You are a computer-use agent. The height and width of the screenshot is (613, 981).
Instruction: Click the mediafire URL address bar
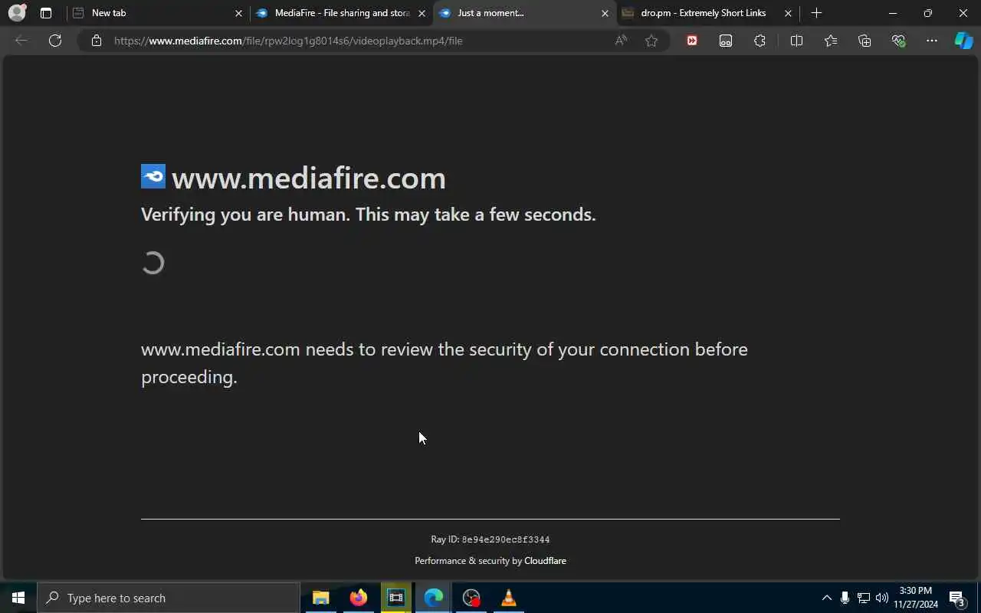pos(288,41)
